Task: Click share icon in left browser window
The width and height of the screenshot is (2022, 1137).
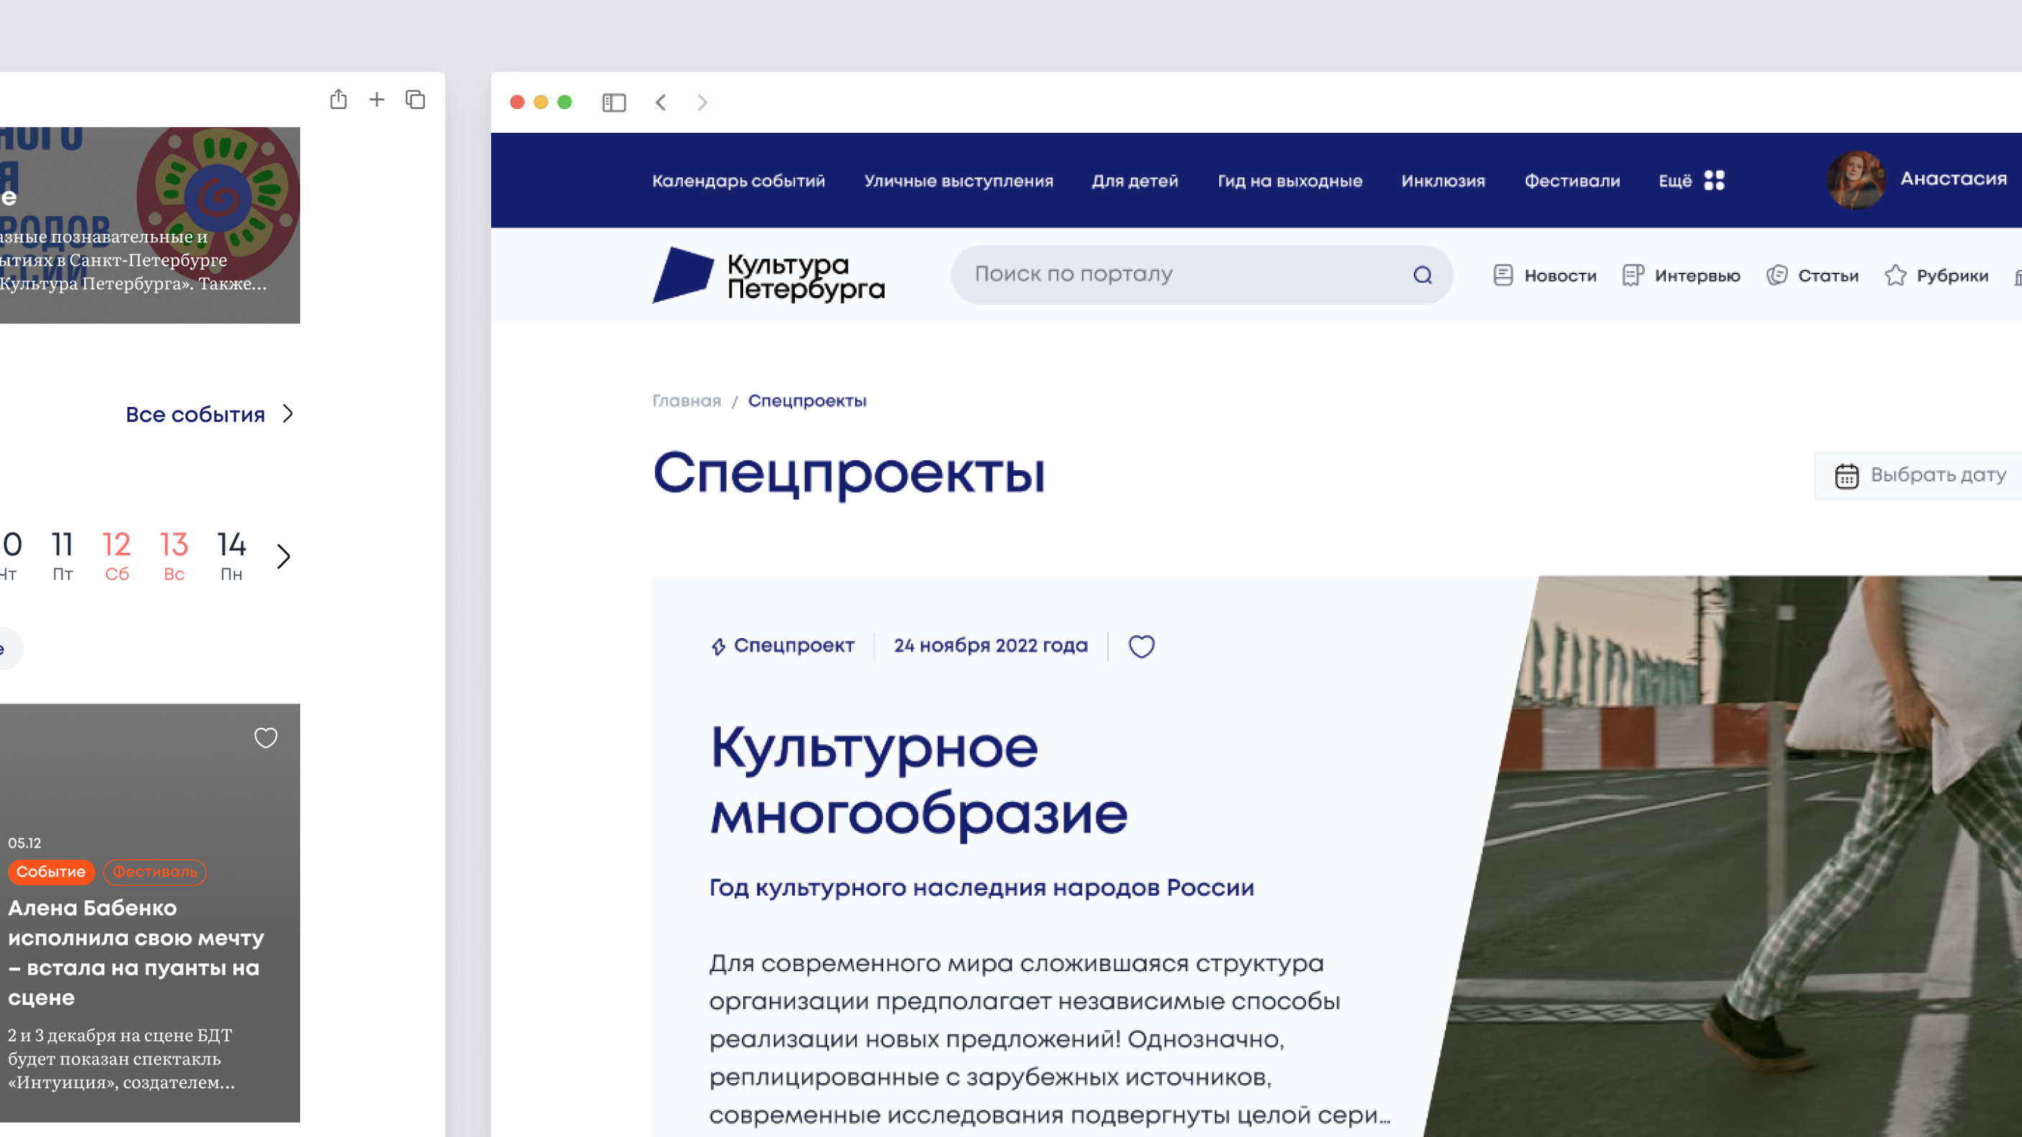Action: 338,99
